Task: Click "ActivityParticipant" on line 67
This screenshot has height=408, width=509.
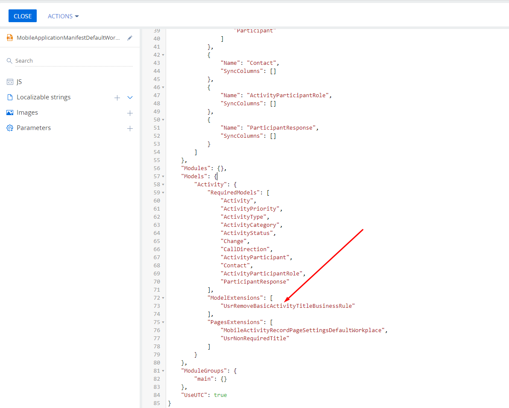Action: point(255,258)
